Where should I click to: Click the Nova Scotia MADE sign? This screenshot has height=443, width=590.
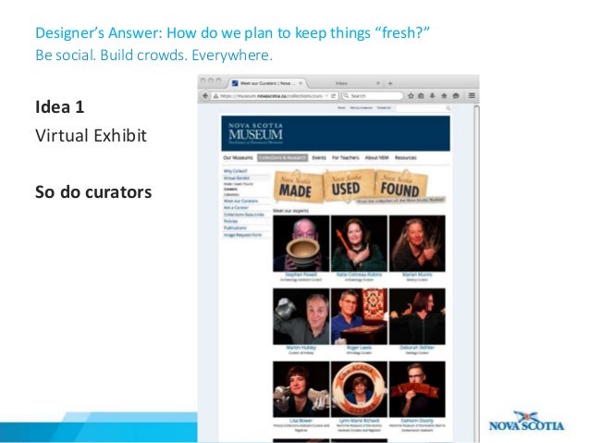(x=297, y=187)
